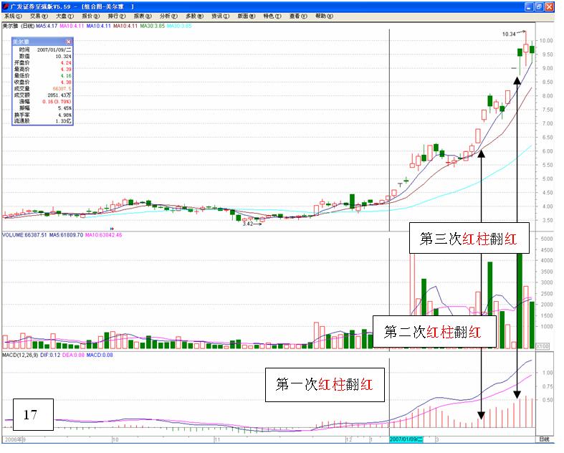
Task: Open the 特色 menu
Action: pos(271,15)
